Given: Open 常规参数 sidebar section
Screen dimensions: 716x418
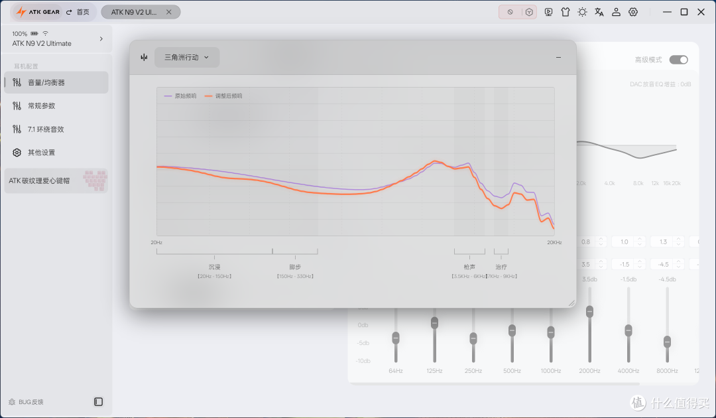Looking at the screenshot, I should tap(56, 105).
